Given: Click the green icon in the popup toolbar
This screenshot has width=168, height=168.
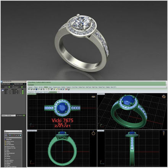Looking at the screenshot, I should [x=12, y=135].
